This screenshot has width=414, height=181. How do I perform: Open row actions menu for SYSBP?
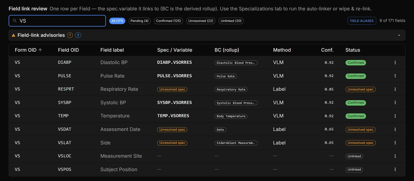[x=395, y=103]
